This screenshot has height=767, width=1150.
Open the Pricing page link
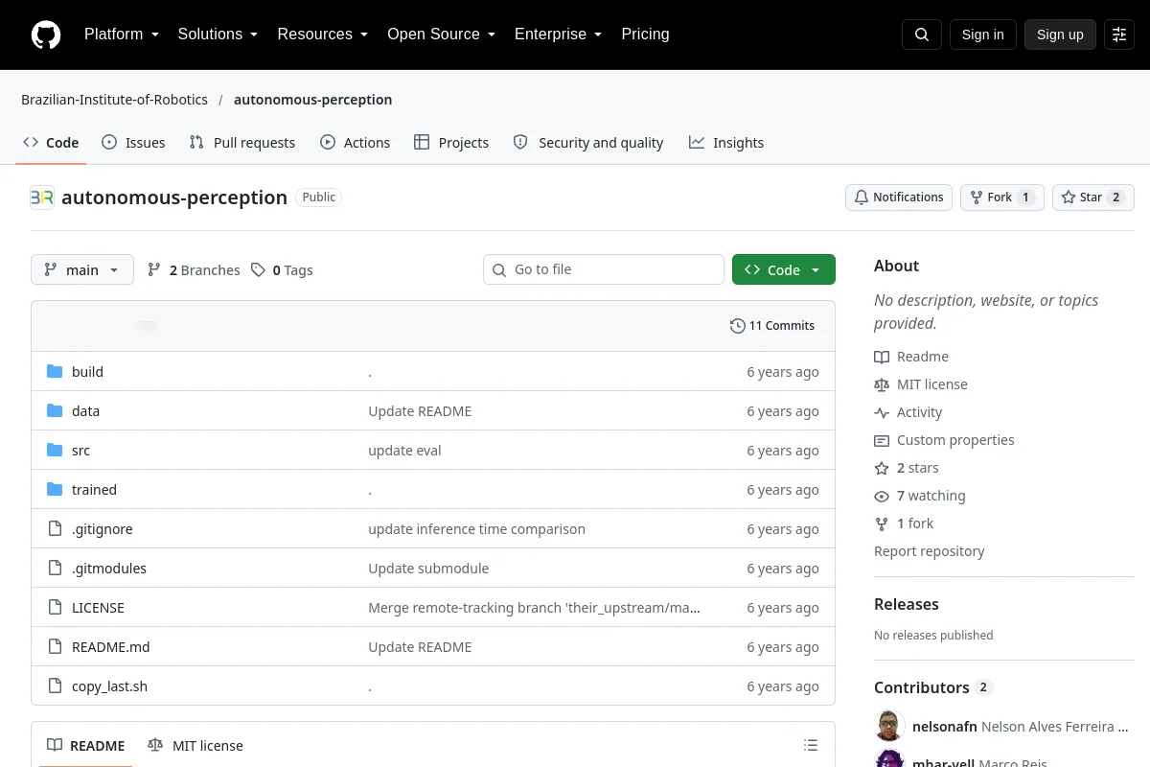point(646,35)
